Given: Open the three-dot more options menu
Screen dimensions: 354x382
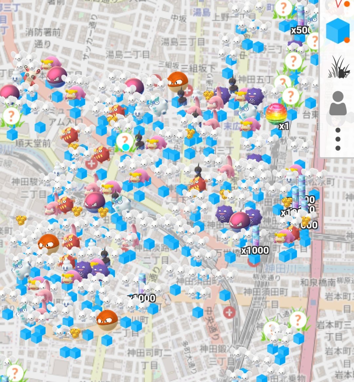Looking at the screenshot, I should pos(338,139).
